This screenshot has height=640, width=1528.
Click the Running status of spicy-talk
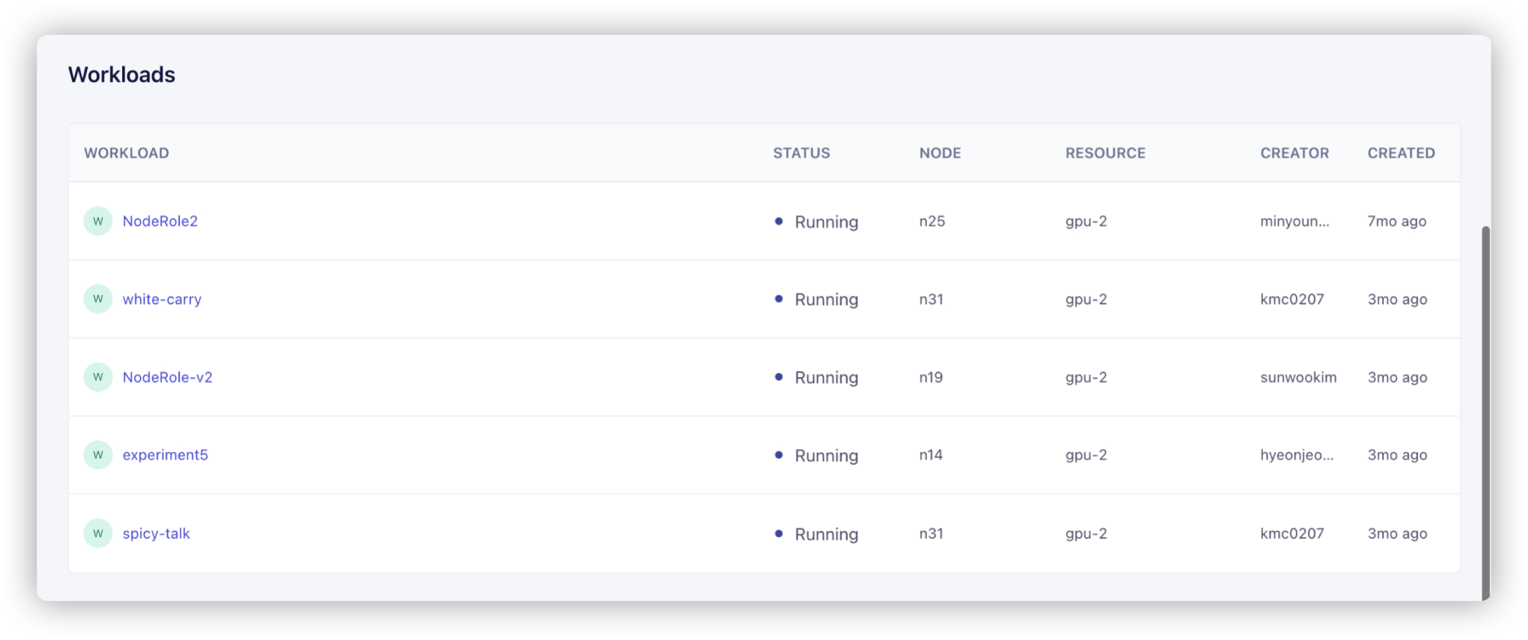[x=826, y=534]
